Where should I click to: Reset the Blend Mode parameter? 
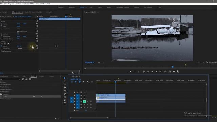coord(37,48)
